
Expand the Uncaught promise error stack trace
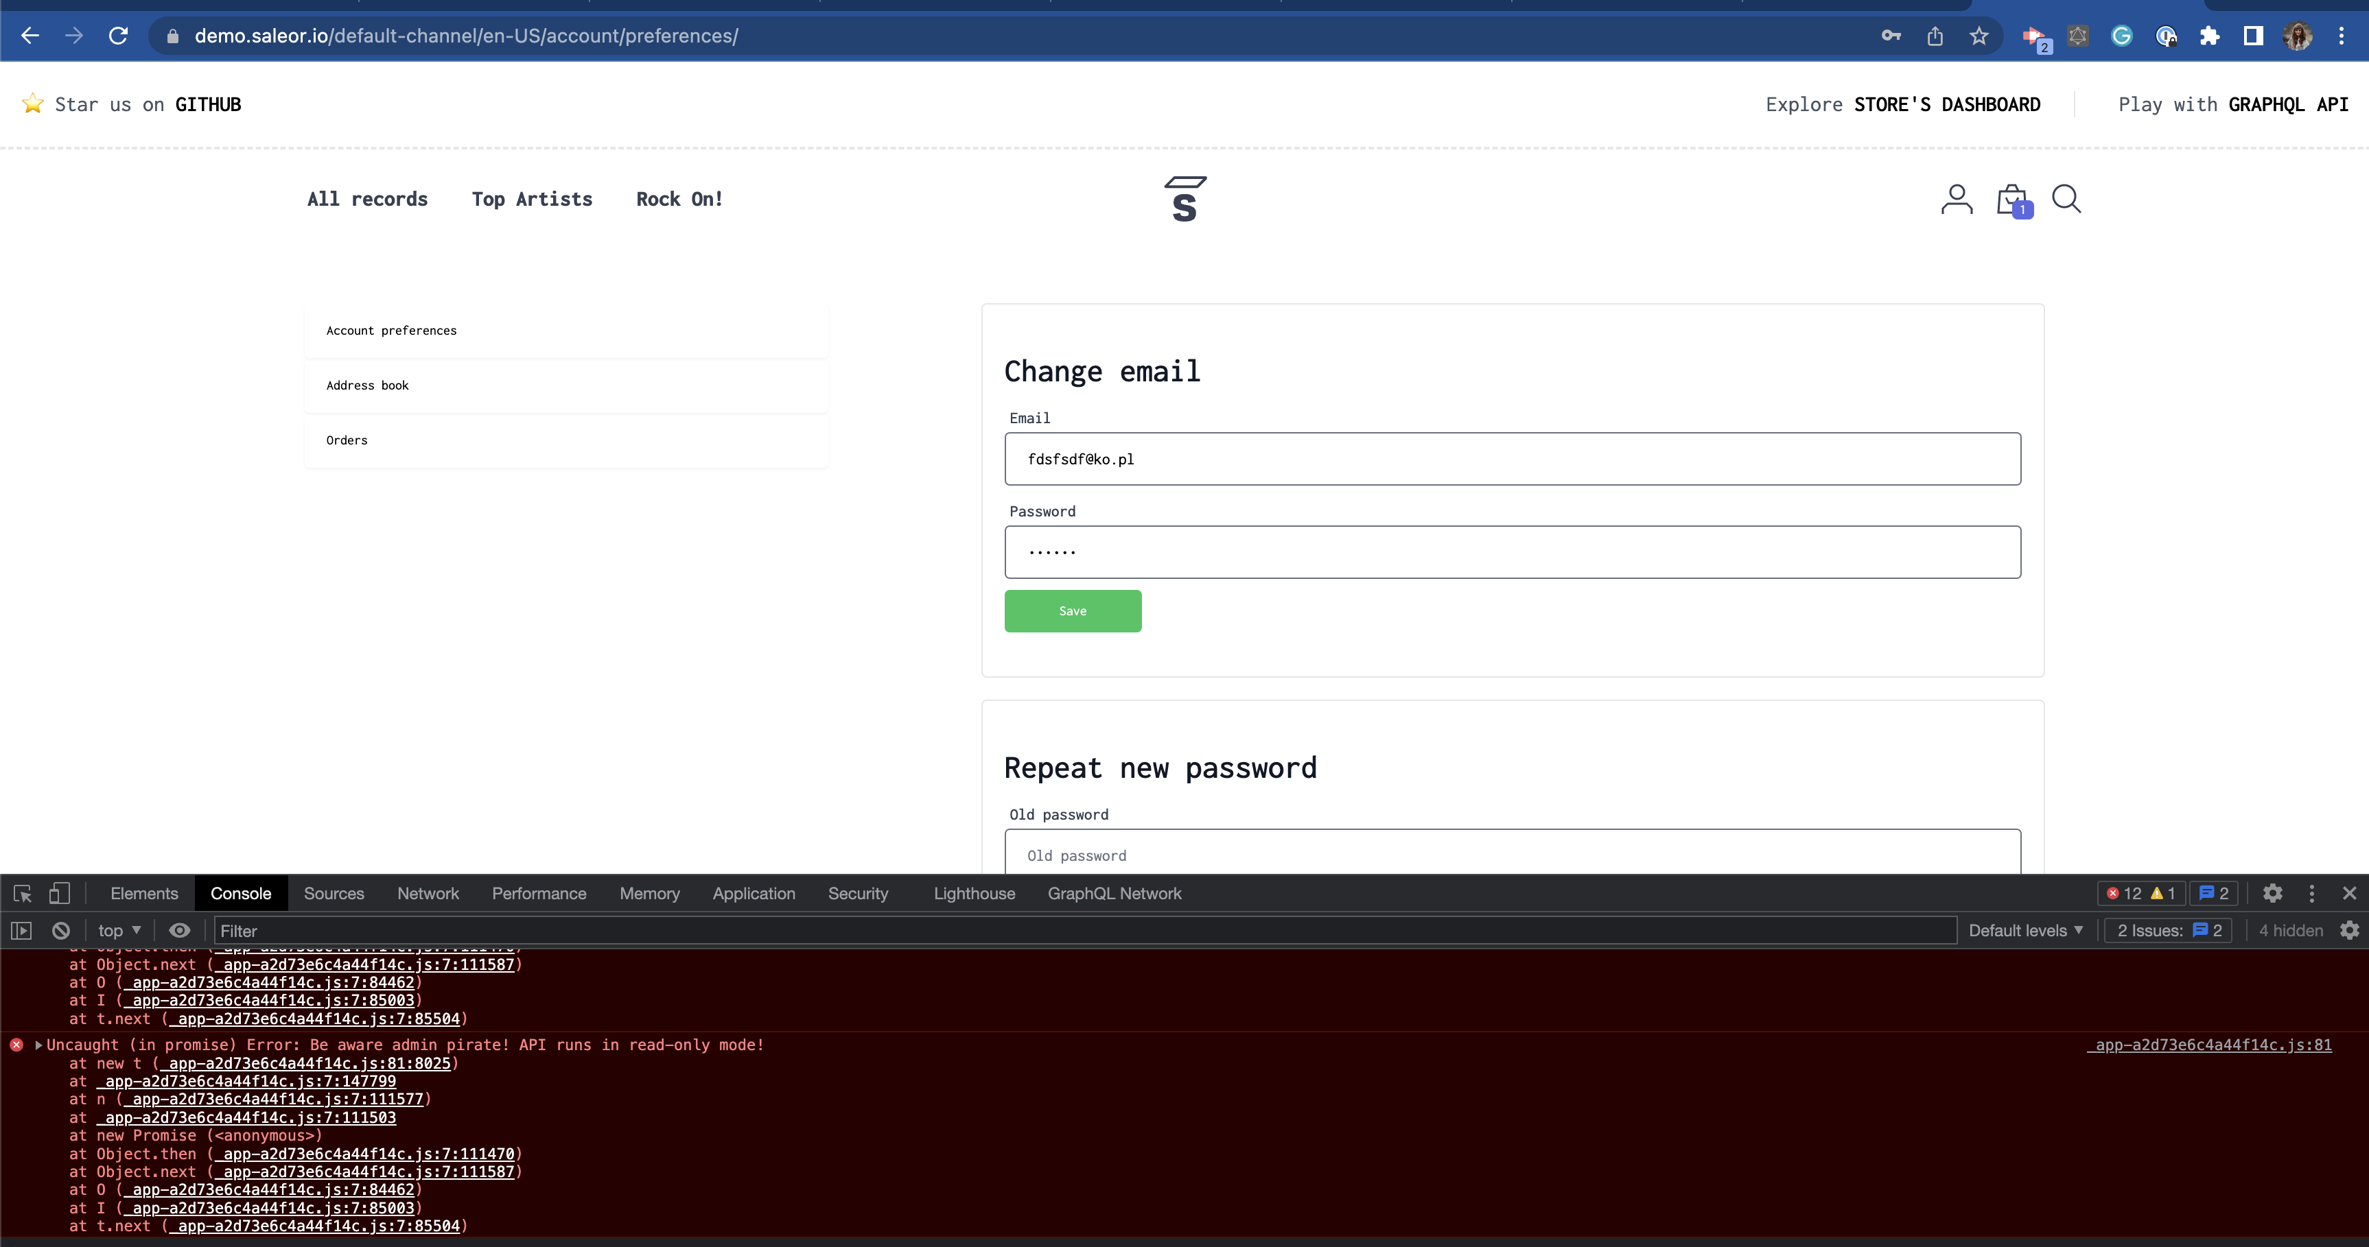point(38,1045)
